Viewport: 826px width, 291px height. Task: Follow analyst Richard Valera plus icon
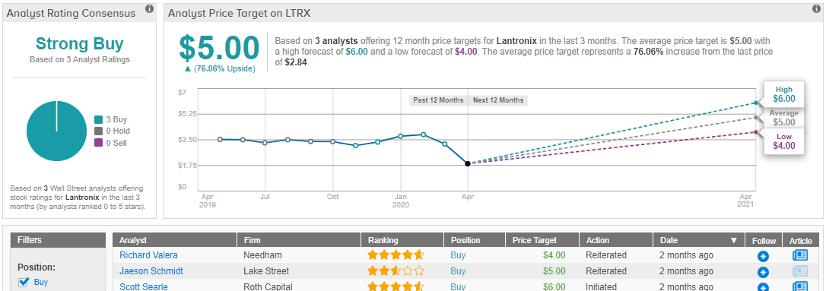[x=764, y=256]
